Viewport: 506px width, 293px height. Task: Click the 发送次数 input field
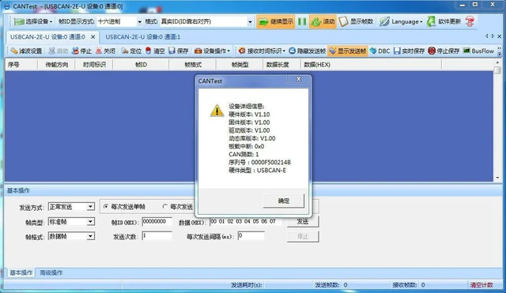click(x=157, y=236)
